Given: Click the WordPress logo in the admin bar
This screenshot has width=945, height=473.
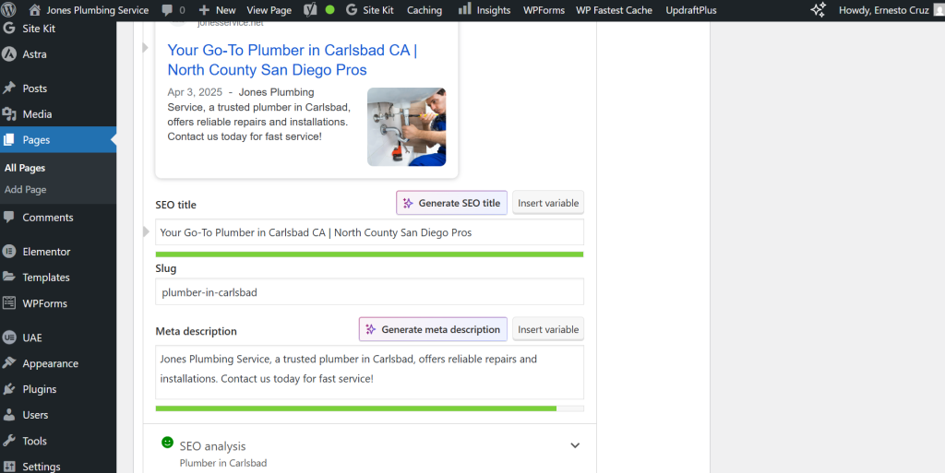Looking at the screenshot, I should pyautogui.click(x=9, y=10).
